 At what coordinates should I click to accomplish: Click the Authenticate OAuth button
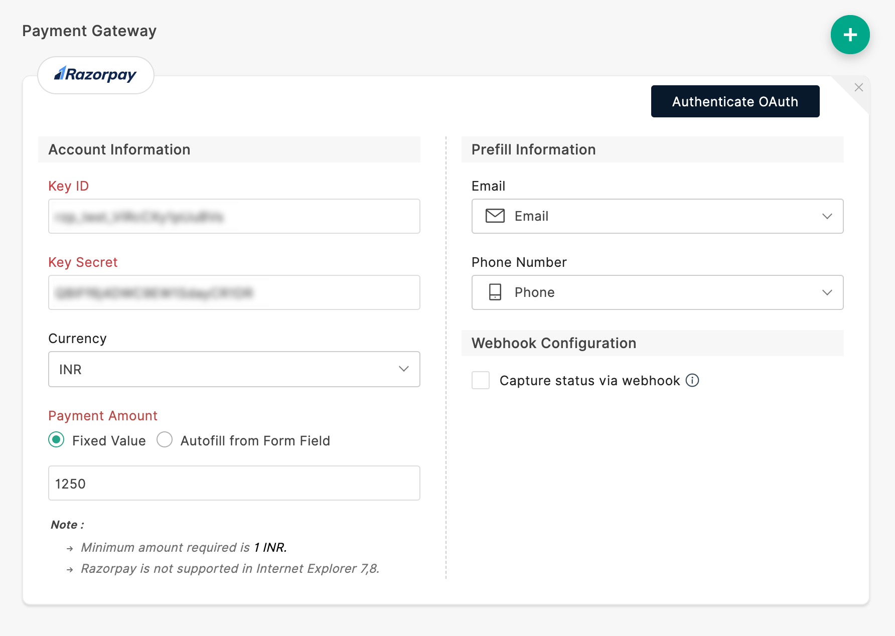pyautogui.click(x=735, y=101)
